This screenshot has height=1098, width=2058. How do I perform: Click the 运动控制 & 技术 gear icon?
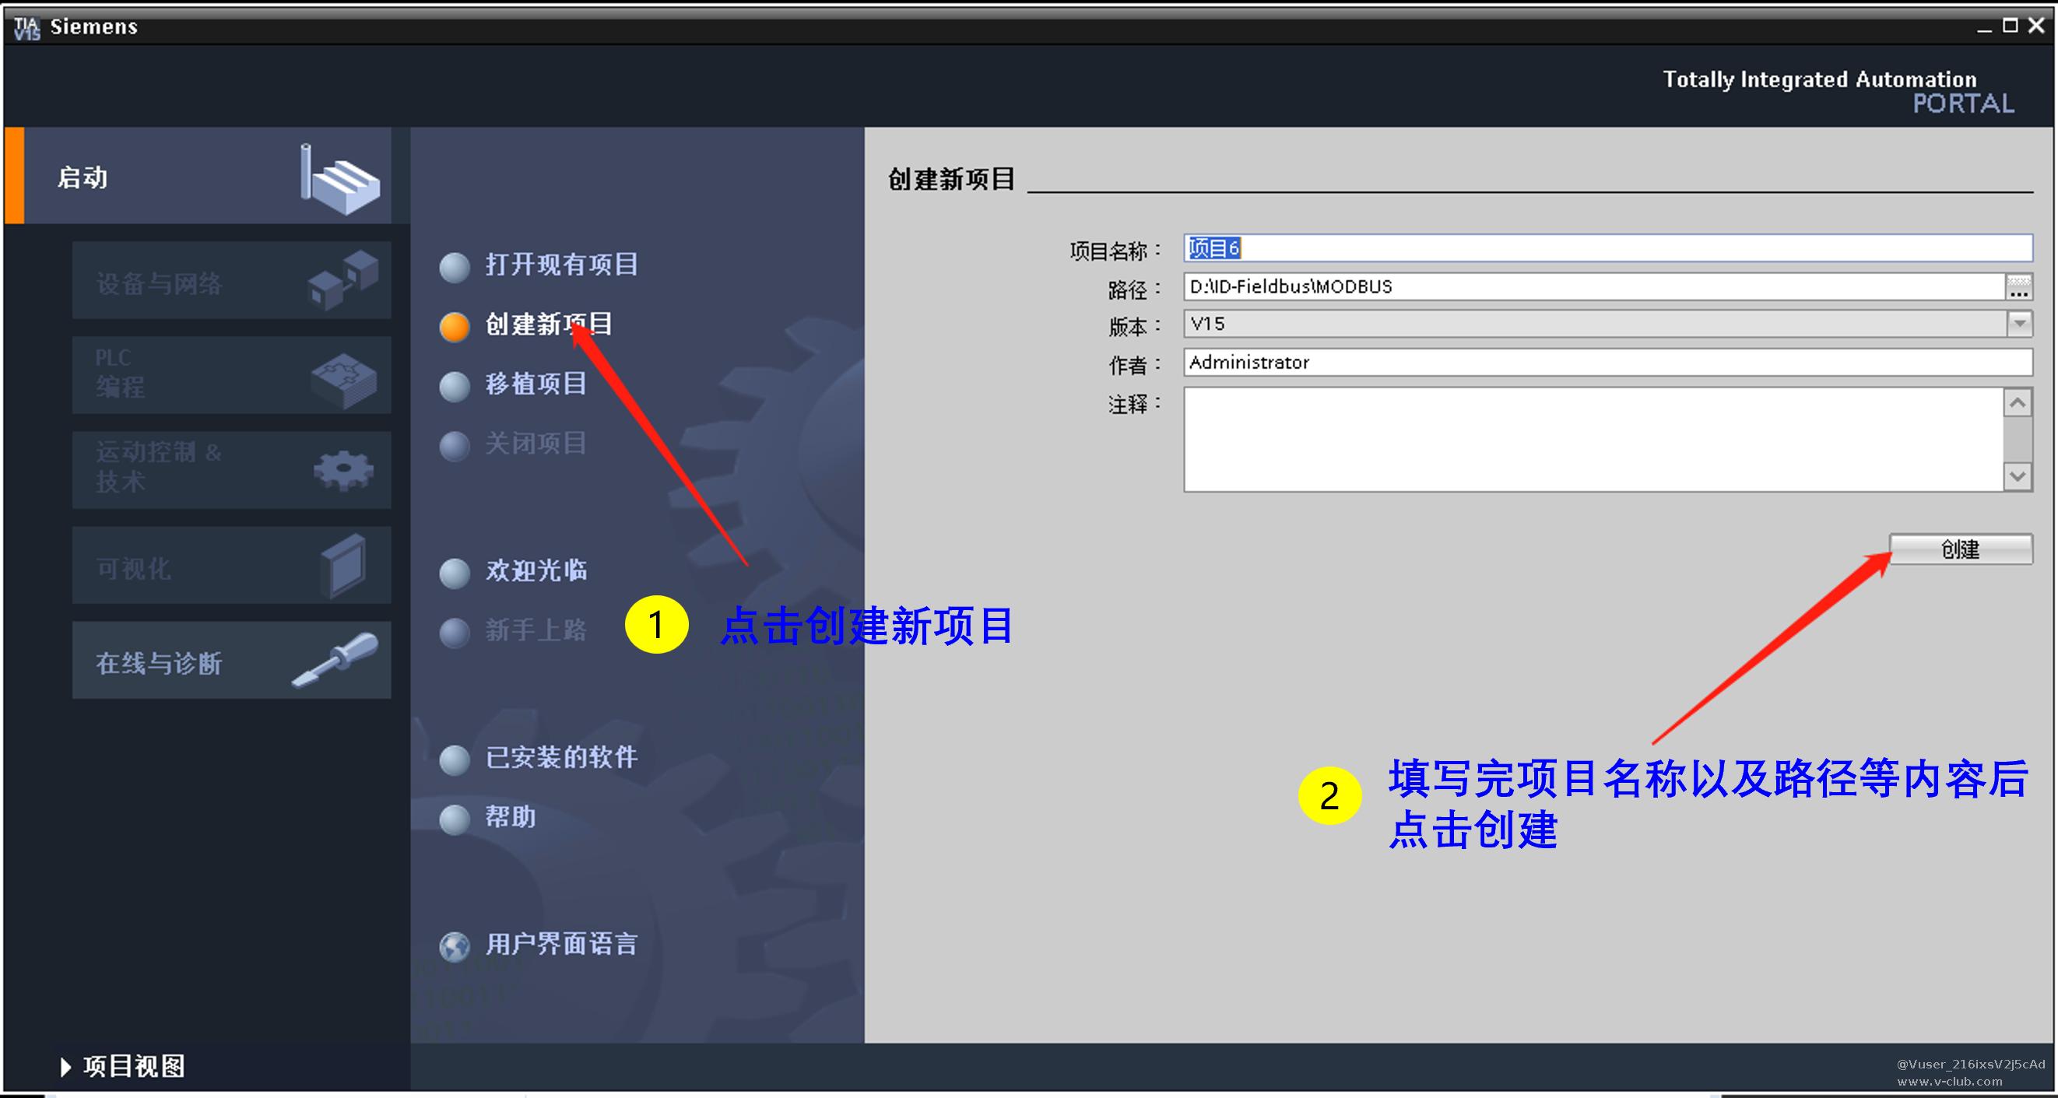coord(343,470)
